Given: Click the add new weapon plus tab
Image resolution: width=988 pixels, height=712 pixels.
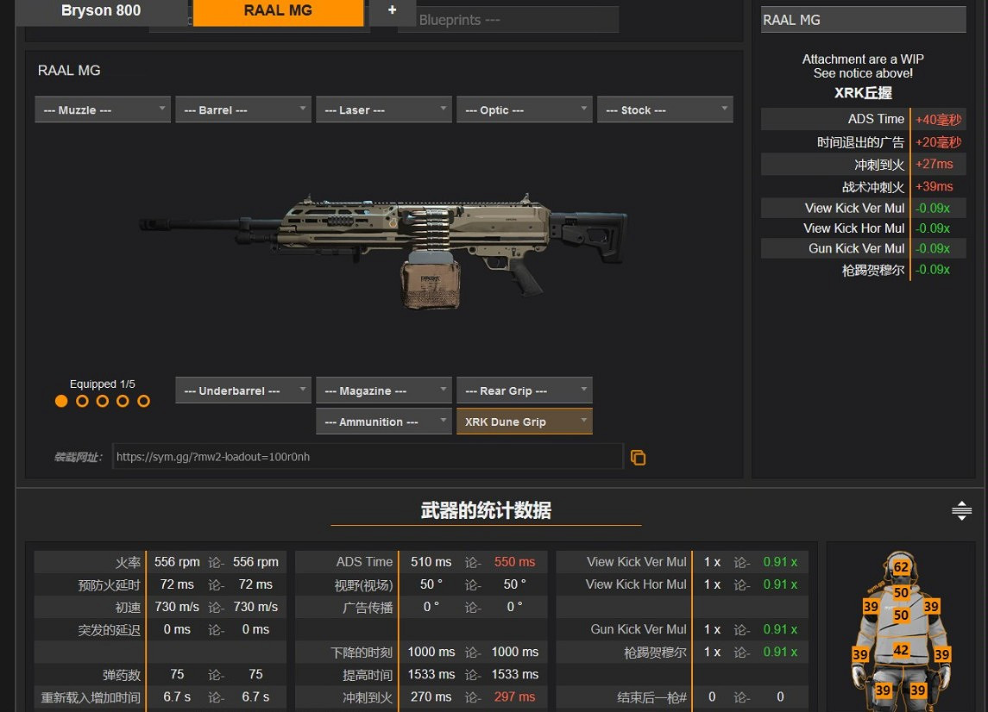Looking at the screenshot, I should [x=392, y=11].
